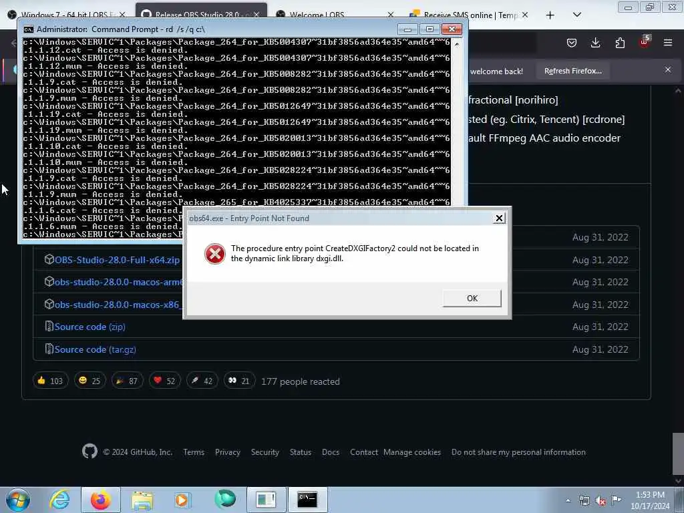Open the Firefox hamburger menu
Screen dimensions: 684x513
(668, 43)
